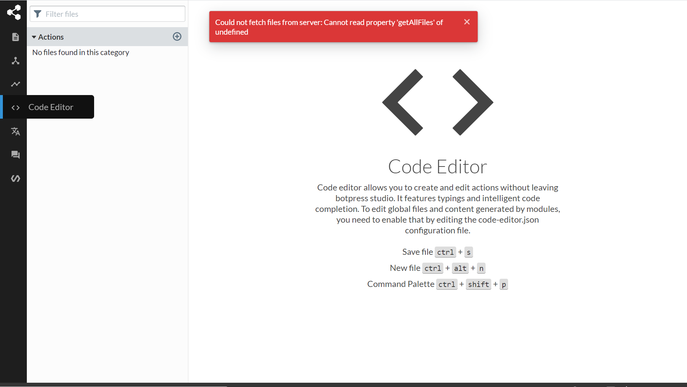
Task: Dismiss the red error notification
Action: [x=467, y=22]
